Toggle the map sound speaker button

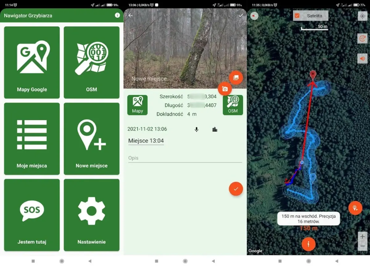click(x=362, y=58)
